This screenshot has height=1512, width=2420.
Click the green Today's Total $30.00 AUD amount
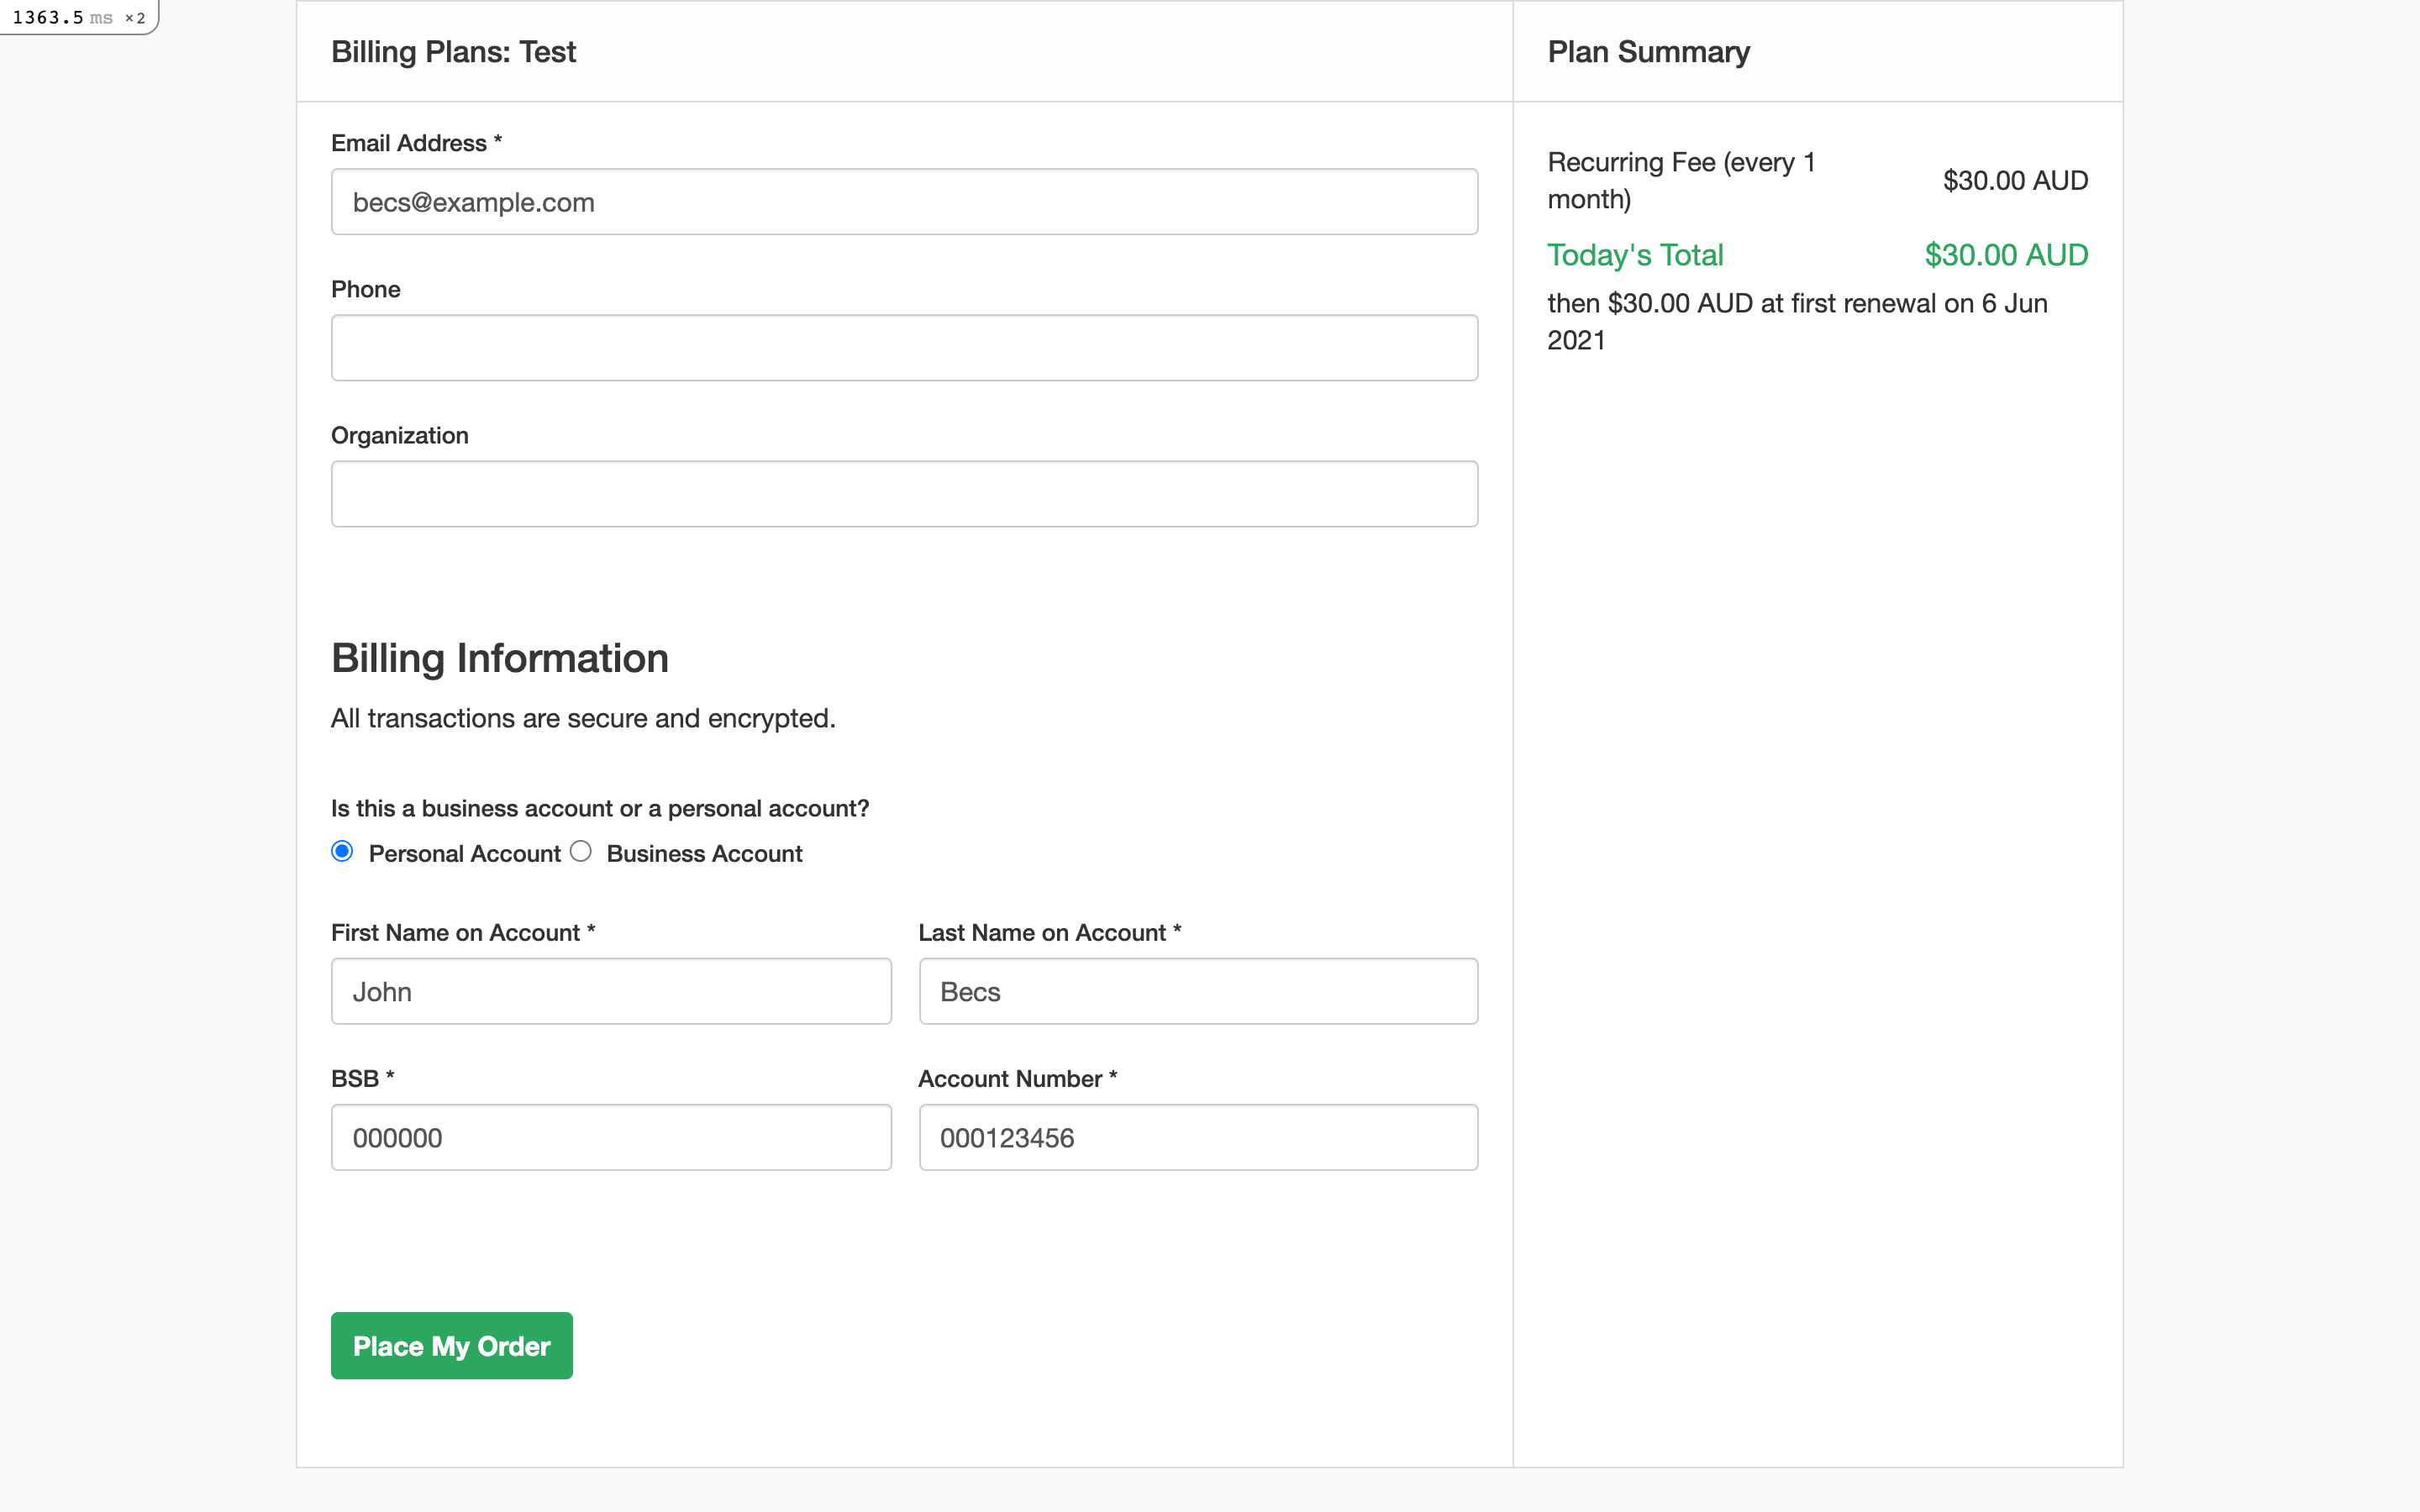[x=2006, y=255]
